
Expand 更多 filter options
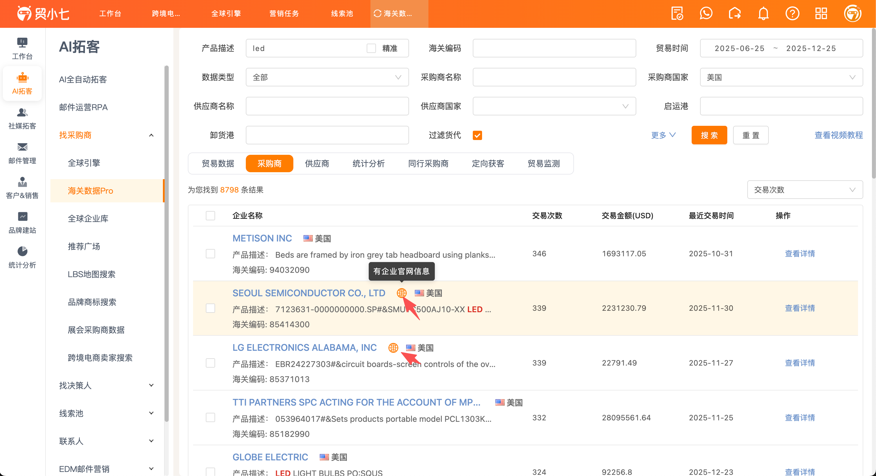pos(663,135)
